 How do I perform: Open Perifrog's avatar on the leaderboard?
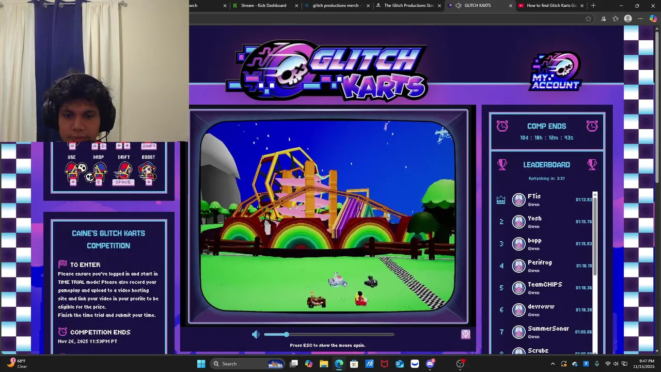coord(518,266)
